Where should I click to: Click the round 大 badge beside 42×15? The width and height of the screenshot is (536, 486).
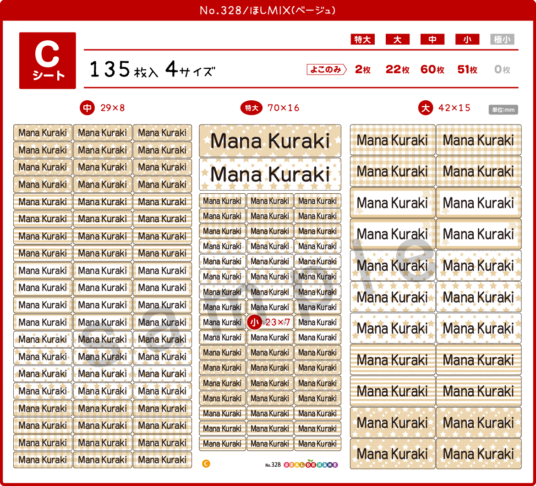tap(425, 108)
